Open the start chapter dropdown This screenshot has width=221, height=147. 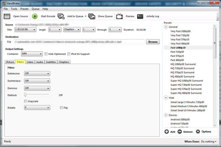[89, 30]
